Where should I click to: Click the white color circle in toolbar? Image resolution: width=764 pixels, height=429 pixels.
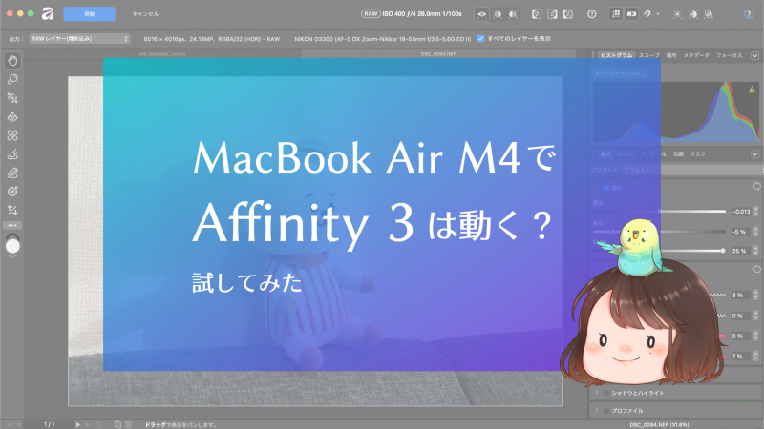[x=12, y=246]
